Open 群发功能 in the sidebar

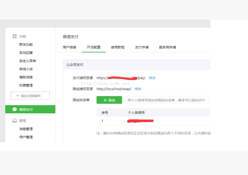(26, 45)
